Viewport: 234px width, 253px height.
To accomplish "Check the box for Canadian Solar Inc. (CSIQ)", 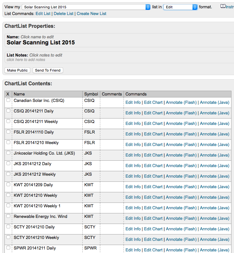I will point(8,100).
